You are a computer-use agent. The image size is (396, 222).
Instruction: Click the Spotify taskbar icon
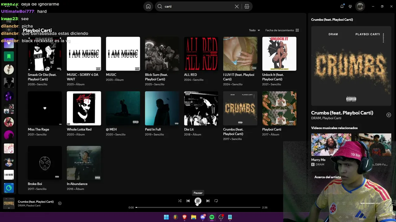point(212,217)
